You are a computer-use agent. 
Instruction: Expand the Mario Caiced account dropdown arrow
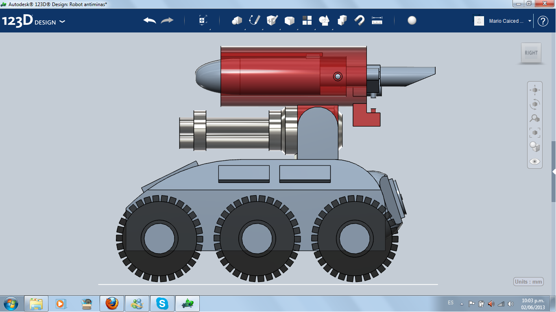(x=530, y=21)
